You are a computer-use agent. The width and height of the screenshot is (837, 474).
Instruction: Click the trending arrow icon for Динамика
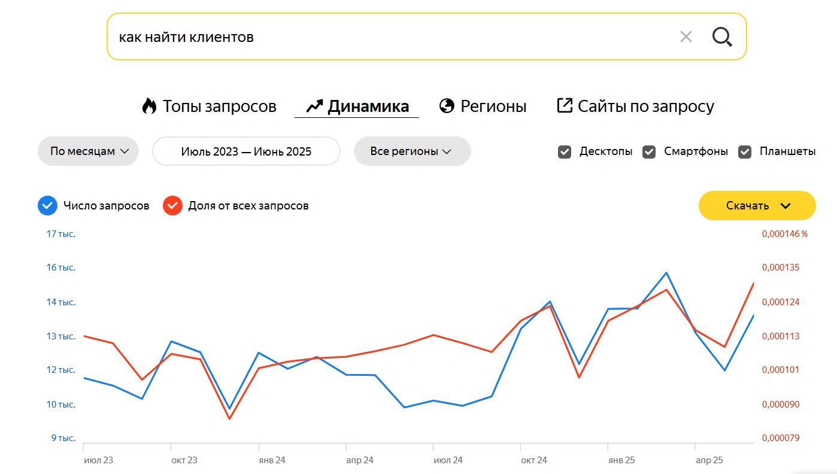click(314, 107)
